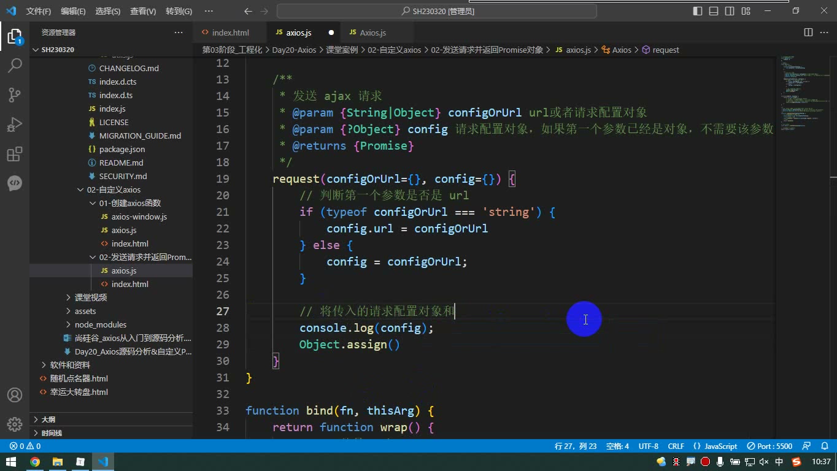
Task: Click the errors and warnings status indicator
Action: point(25,446)
